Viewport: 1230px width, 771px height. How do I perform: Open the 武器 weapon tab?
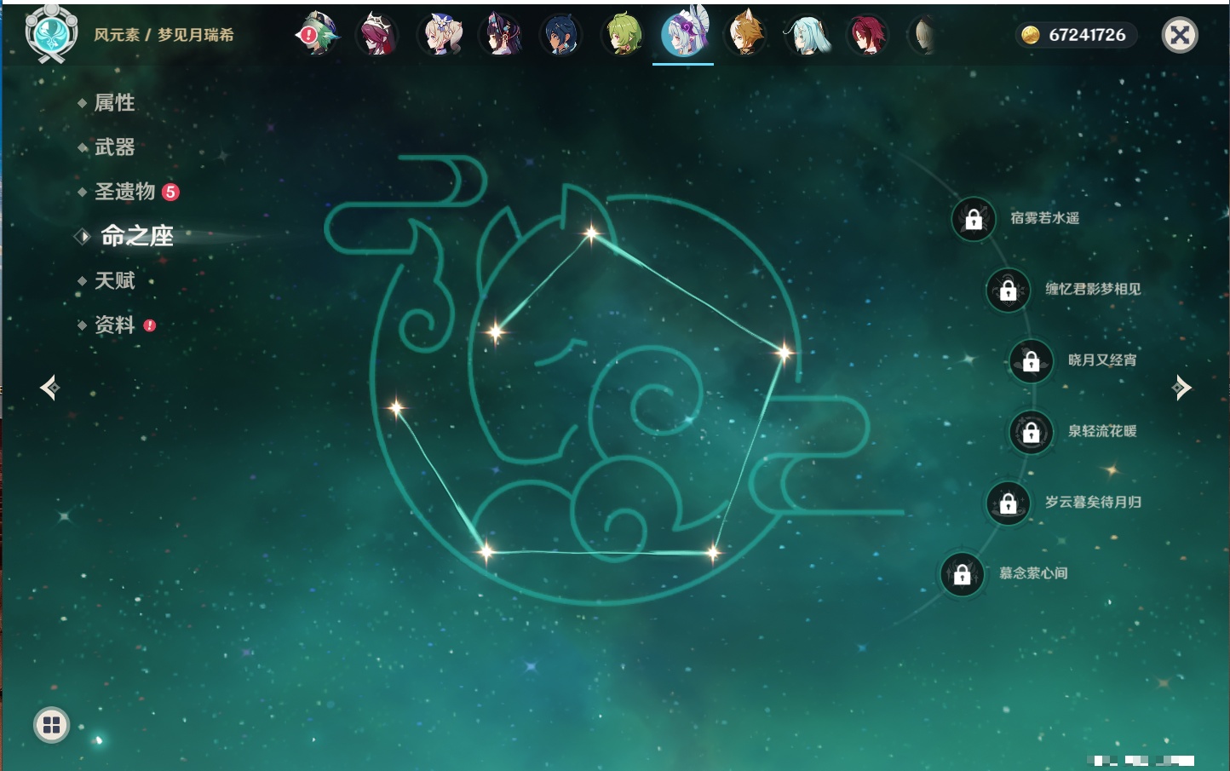[114, 147]
